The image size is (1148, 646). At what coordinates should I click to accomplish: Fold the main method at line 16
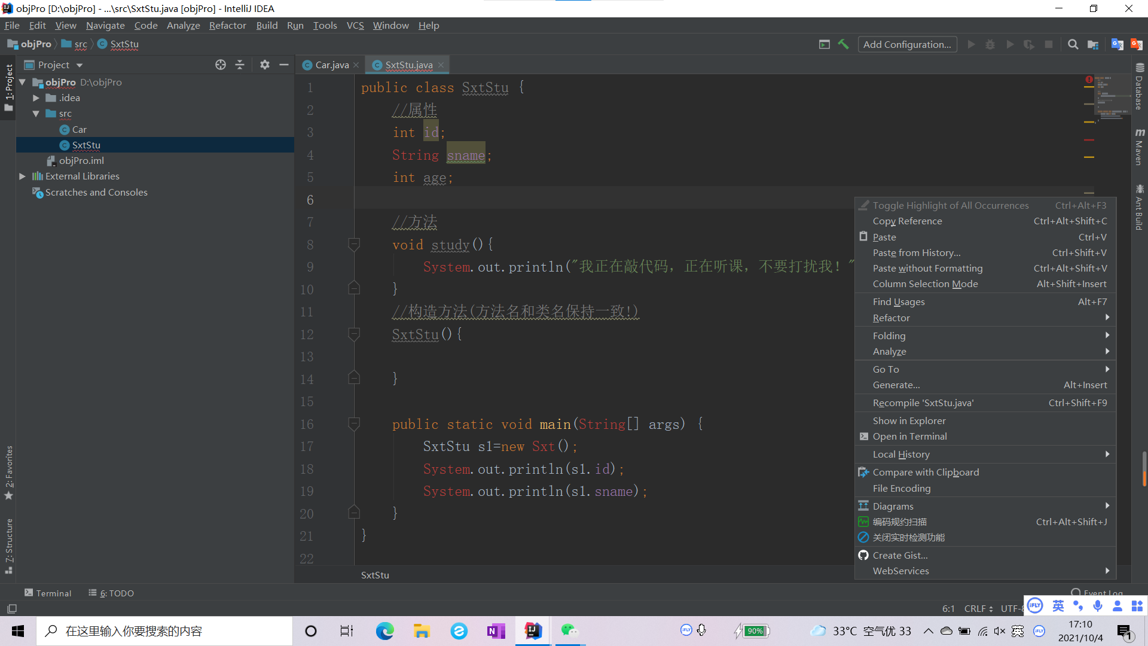354,424
